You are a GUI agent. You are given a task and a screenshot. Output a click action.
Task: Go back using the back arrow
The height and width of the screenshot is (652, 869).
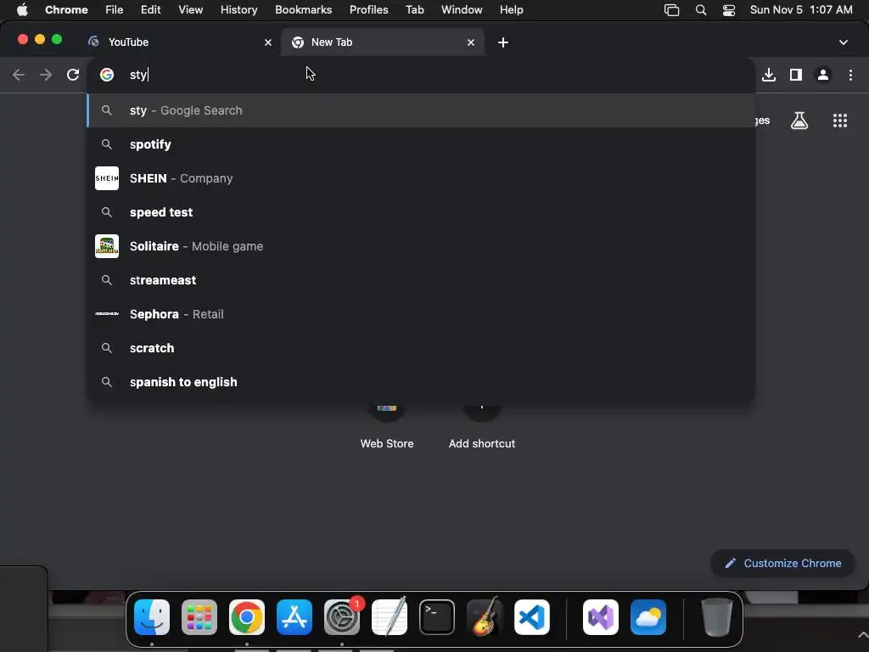pyautogui.click(x=19, y=75)
